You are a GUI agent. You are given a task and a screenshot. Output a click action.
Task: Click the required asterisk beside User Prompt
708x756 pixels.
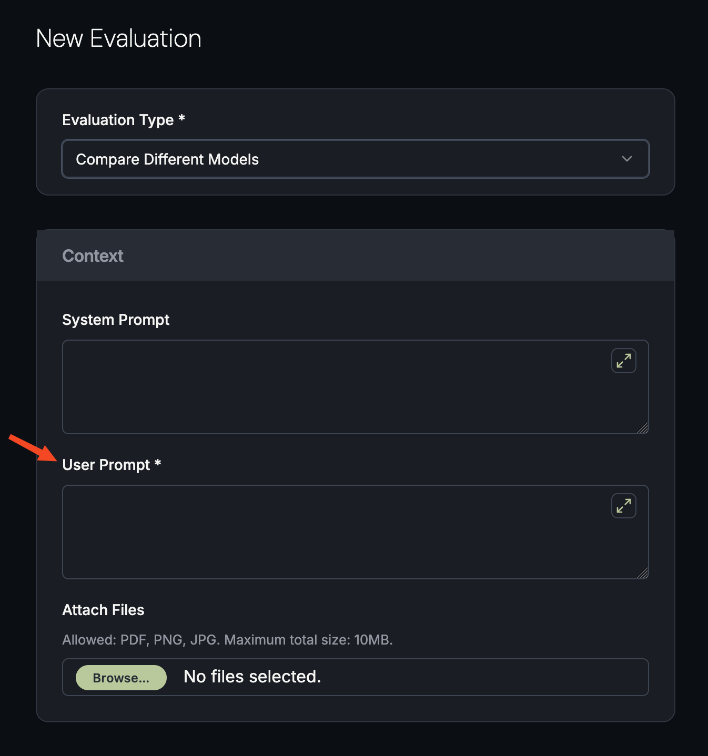[x=158, y=463]
